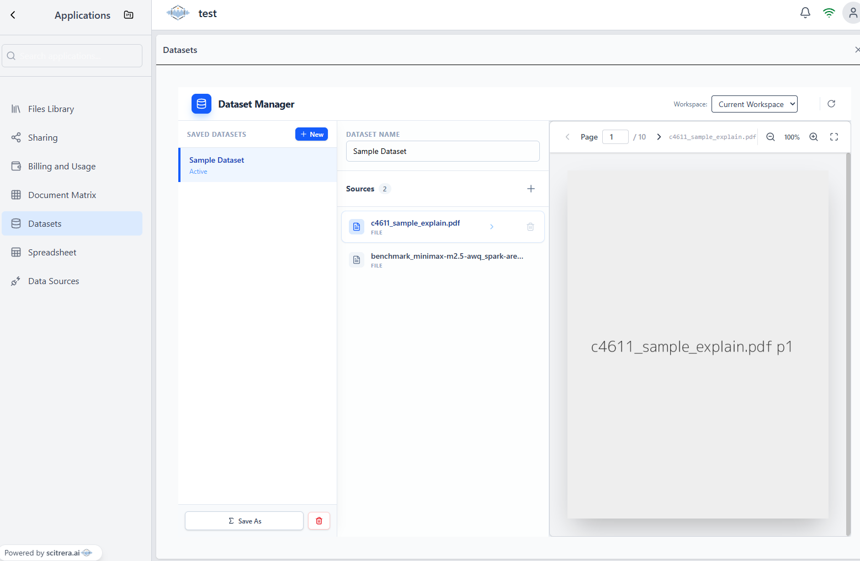Open the Workspace dropdown

click(755, 104)
